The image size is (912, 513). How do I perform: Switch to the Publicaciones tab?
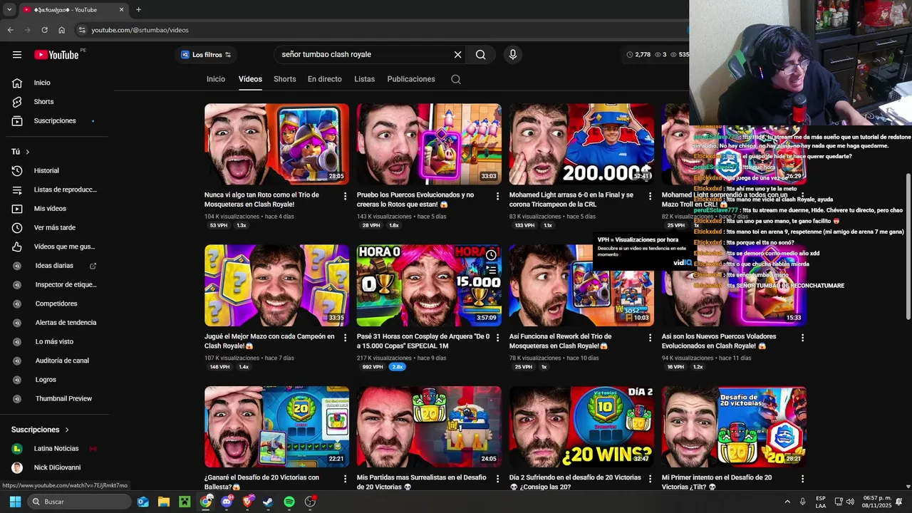[411, 79]
